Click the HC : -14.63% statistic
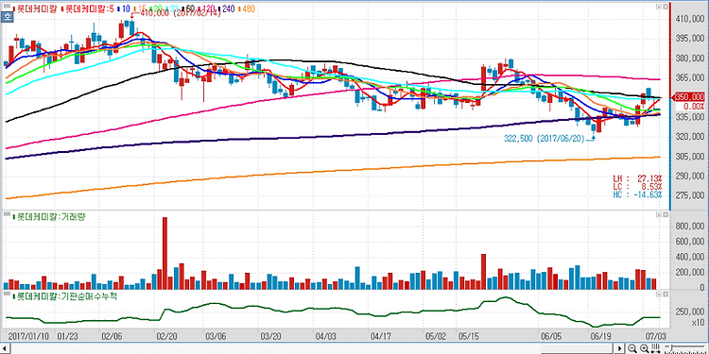This screenshot has width=709, height=354. pos(637,194)
